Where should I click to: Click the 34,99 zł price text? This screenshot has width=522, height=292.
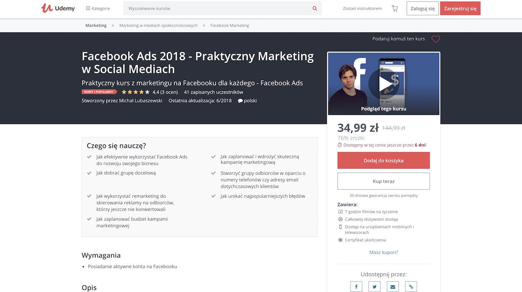click(x=358, y=128)
